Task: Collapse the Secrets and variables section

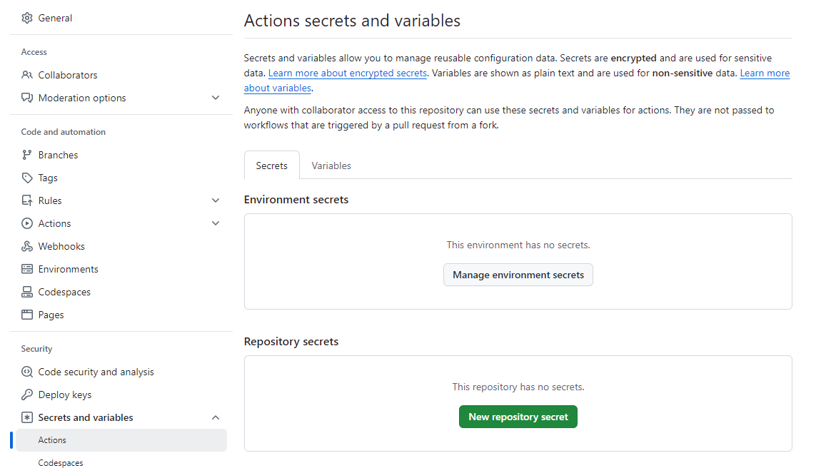Action: coord(216,417)
